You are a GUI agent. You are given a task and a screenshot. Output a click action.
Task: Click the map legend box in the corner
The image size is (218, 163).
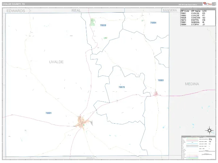[198, 147]
